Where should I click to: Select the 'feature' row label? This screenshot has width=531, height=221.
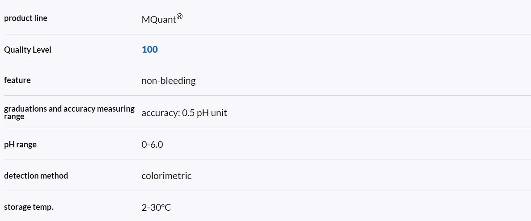click(x=17, y=80)
